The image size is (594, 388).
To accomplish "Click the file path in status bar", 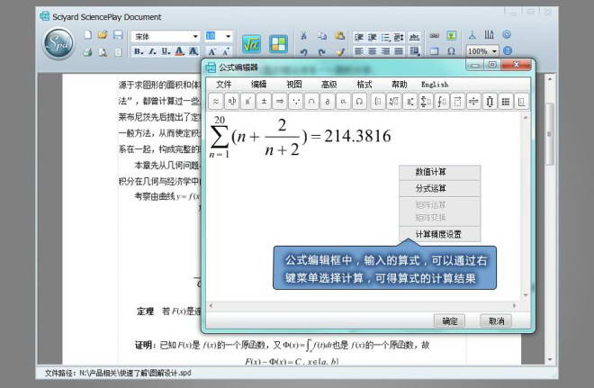I will pyautogui.click(x=118, y=373).
